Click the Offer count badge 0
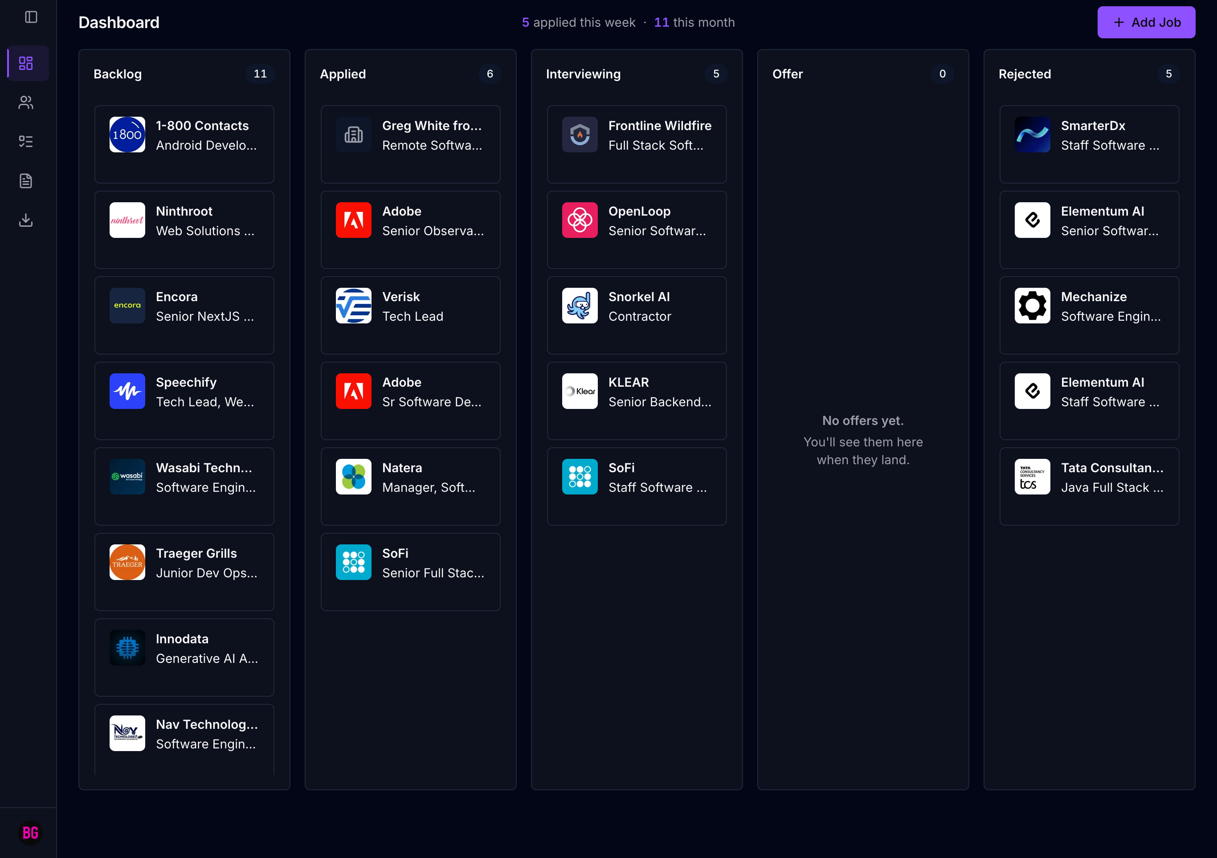Image resolution: width=1217 pixels, height=858 pixels. [x=943, y=74]
